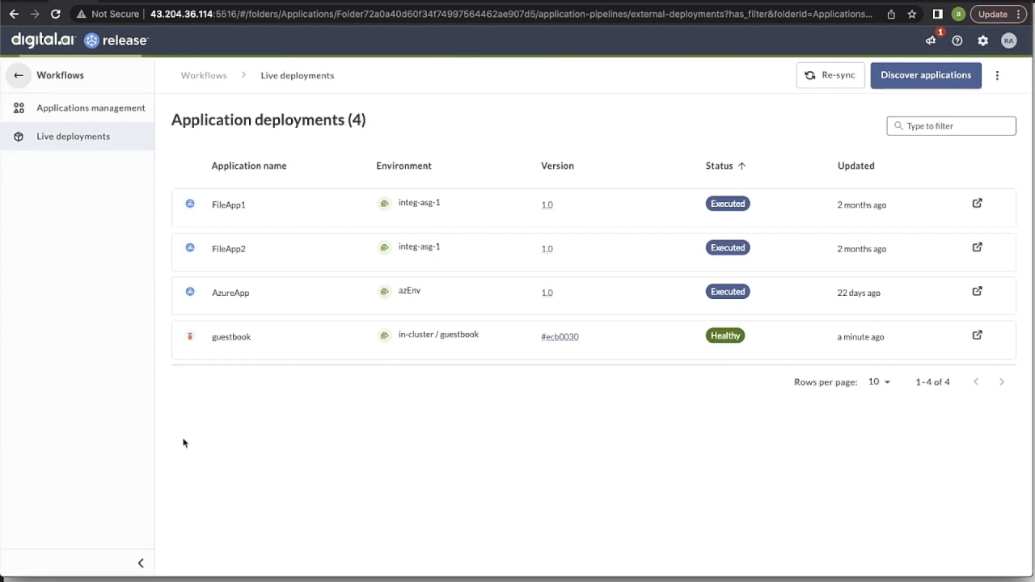Open the three-dot more options menu
1035x582 pixels.
point(997,75)
